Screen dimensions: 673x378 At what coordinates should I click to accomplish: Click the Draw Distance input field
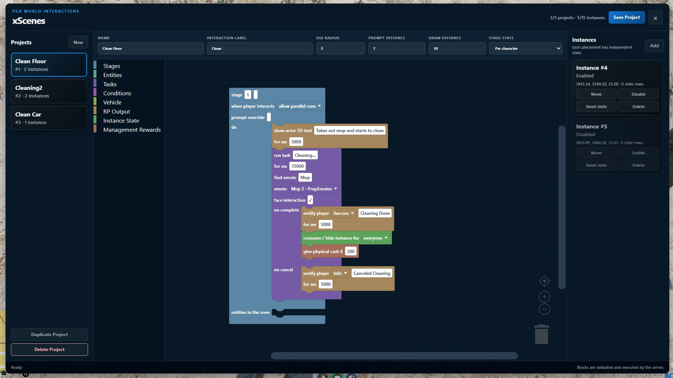click(457, 48)
